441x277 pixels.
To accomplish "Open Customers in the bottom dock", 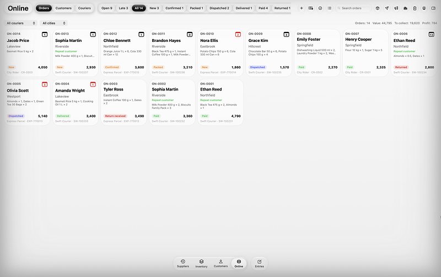I will pos(220,264).
